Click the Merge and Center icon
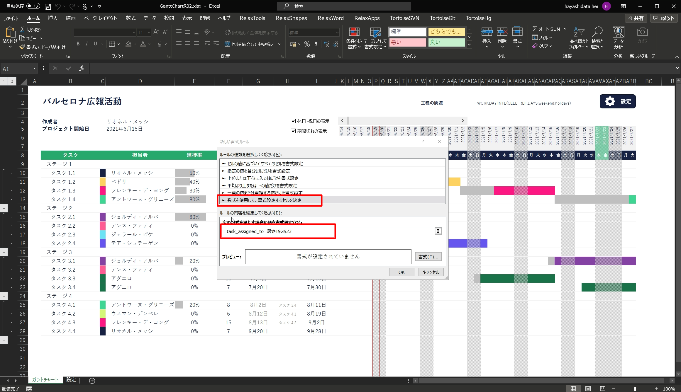 (x=227, y=44)
